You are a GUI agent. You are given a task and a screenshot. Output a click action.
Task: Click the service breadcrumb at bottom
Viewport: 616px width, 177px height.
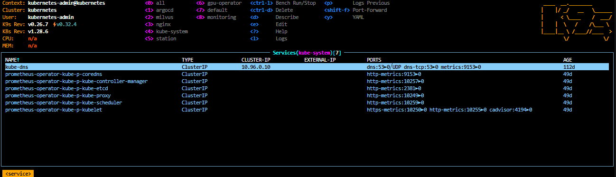pos(18,174)
